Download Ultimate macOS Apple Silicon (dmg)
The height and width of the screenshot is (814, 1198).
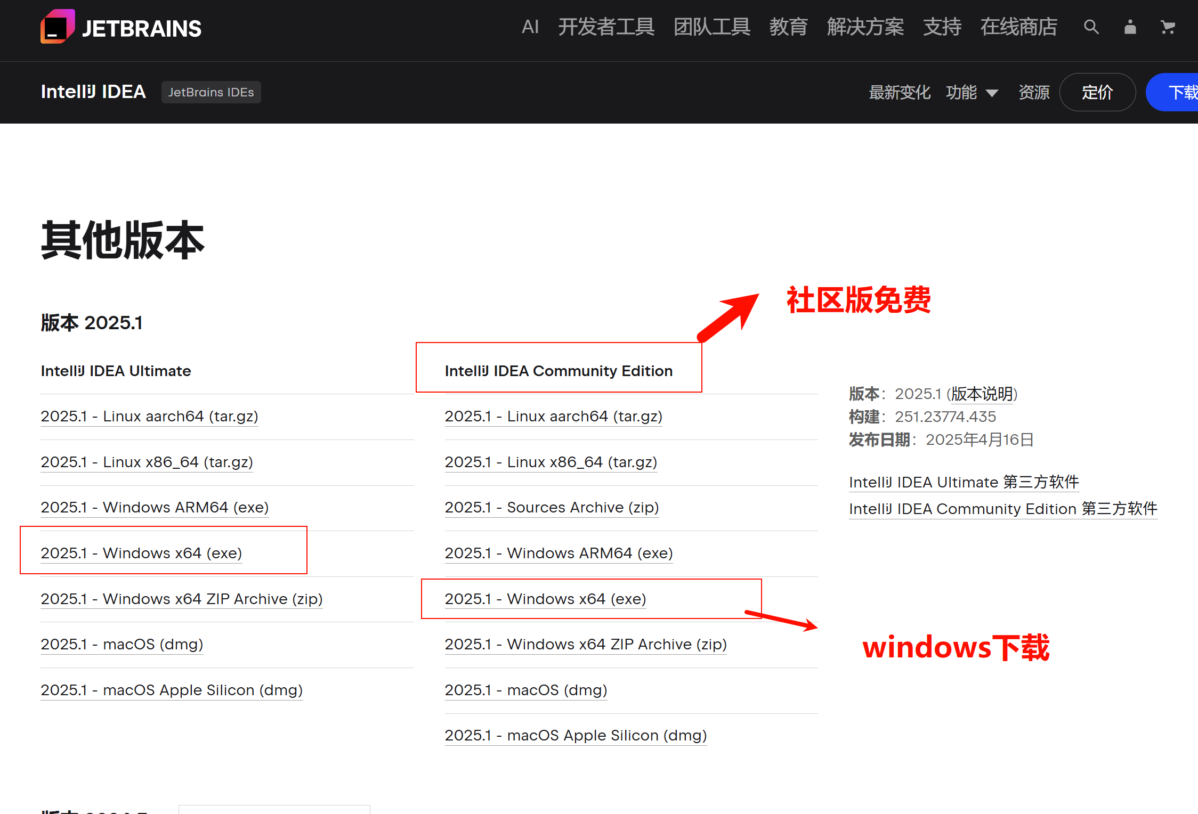[172, 690]
